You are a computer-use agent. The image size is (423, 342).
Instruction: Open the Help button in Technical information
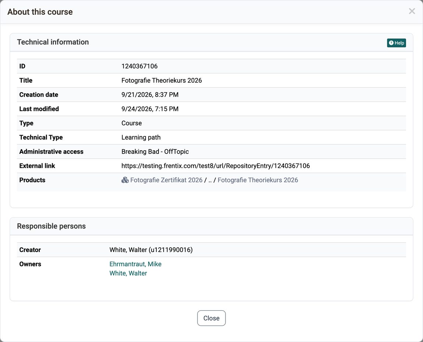[396, 43]
